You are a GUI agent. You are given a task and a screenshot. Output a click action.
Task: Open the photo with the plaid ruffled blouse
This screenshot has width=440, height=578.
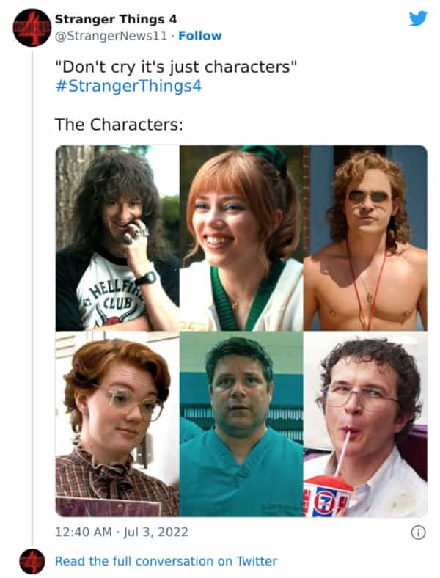click(117, 424)
